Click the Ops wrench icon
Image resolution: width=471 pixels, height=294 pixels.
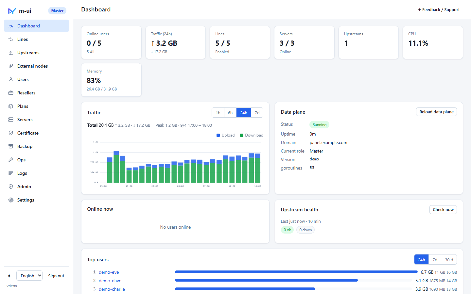click(11, 160)
